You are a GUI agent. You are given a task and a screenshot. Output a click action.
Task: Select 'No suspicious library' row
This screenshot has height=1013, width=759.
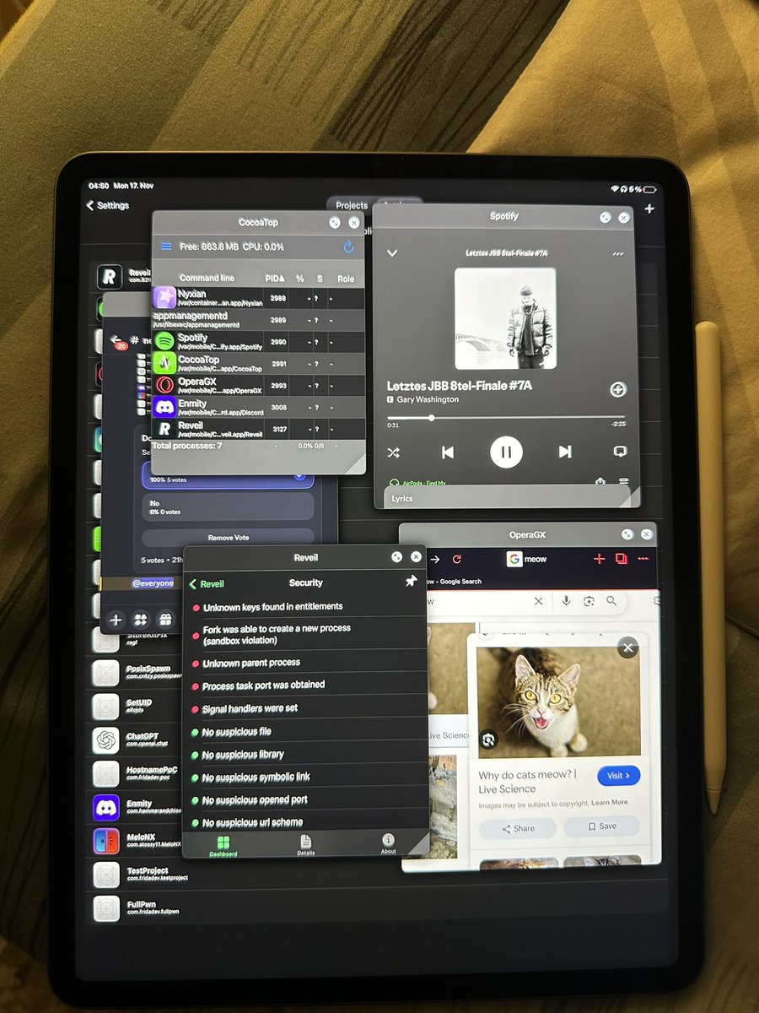308,755
